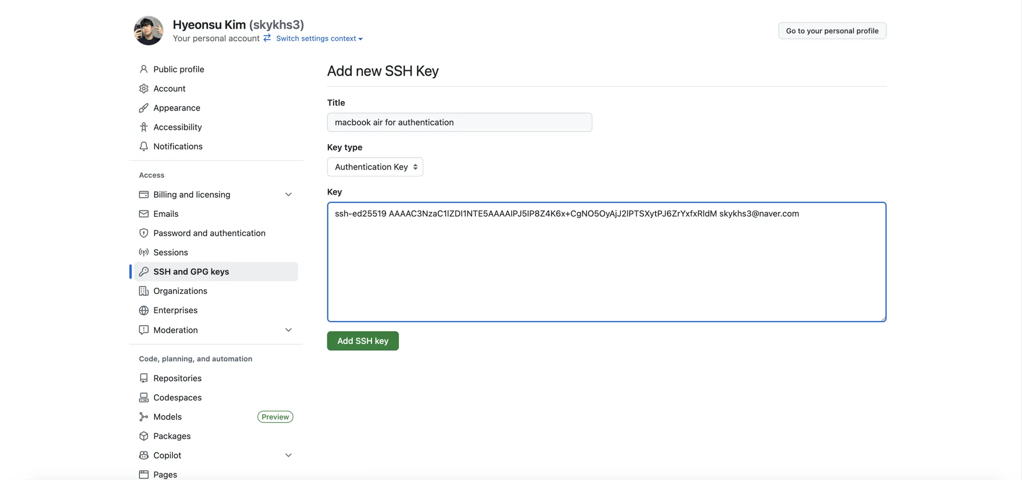This screenshot has height=480, width=1022.
Task: Expand the Moderation section chevron
Action: pos(289,330)
